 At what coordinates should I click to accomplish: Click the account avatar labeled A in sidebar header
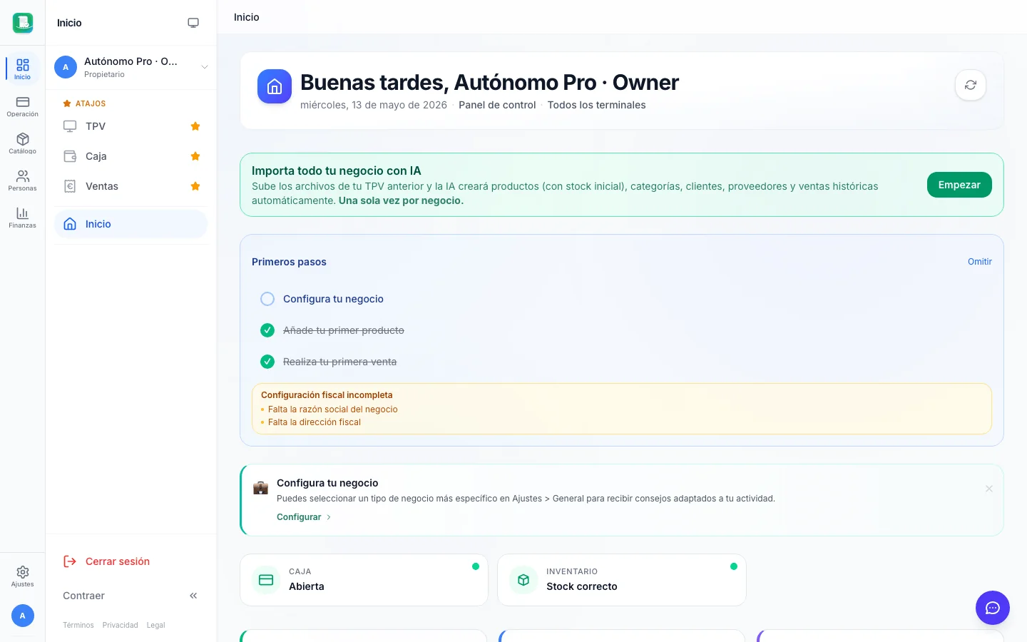click(66, 67)
